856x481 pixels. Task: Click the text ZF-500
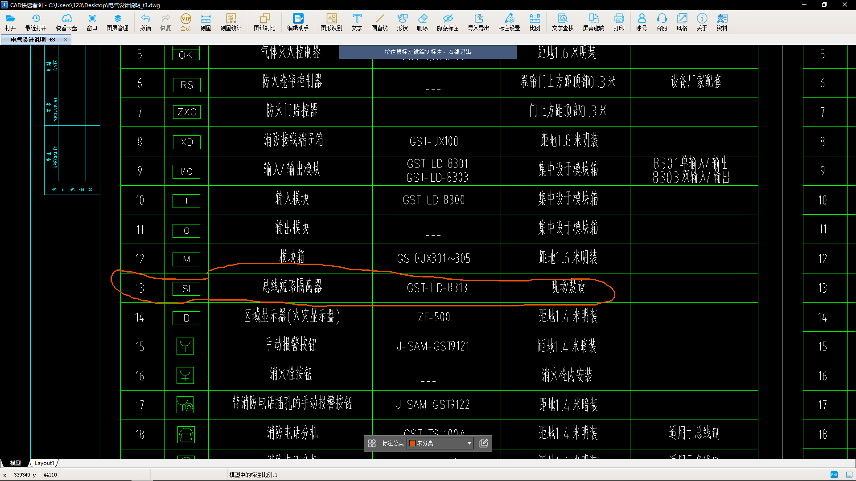434,317
